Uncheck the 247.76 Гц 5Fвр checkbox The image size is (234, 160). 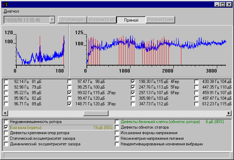[133, 87]
